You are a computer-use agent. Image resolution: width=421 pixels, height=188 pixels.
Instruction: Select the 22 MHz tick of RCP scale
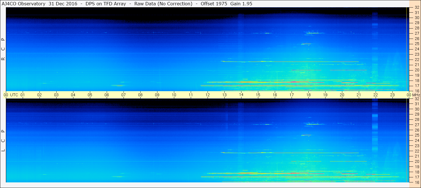[417, 60]
